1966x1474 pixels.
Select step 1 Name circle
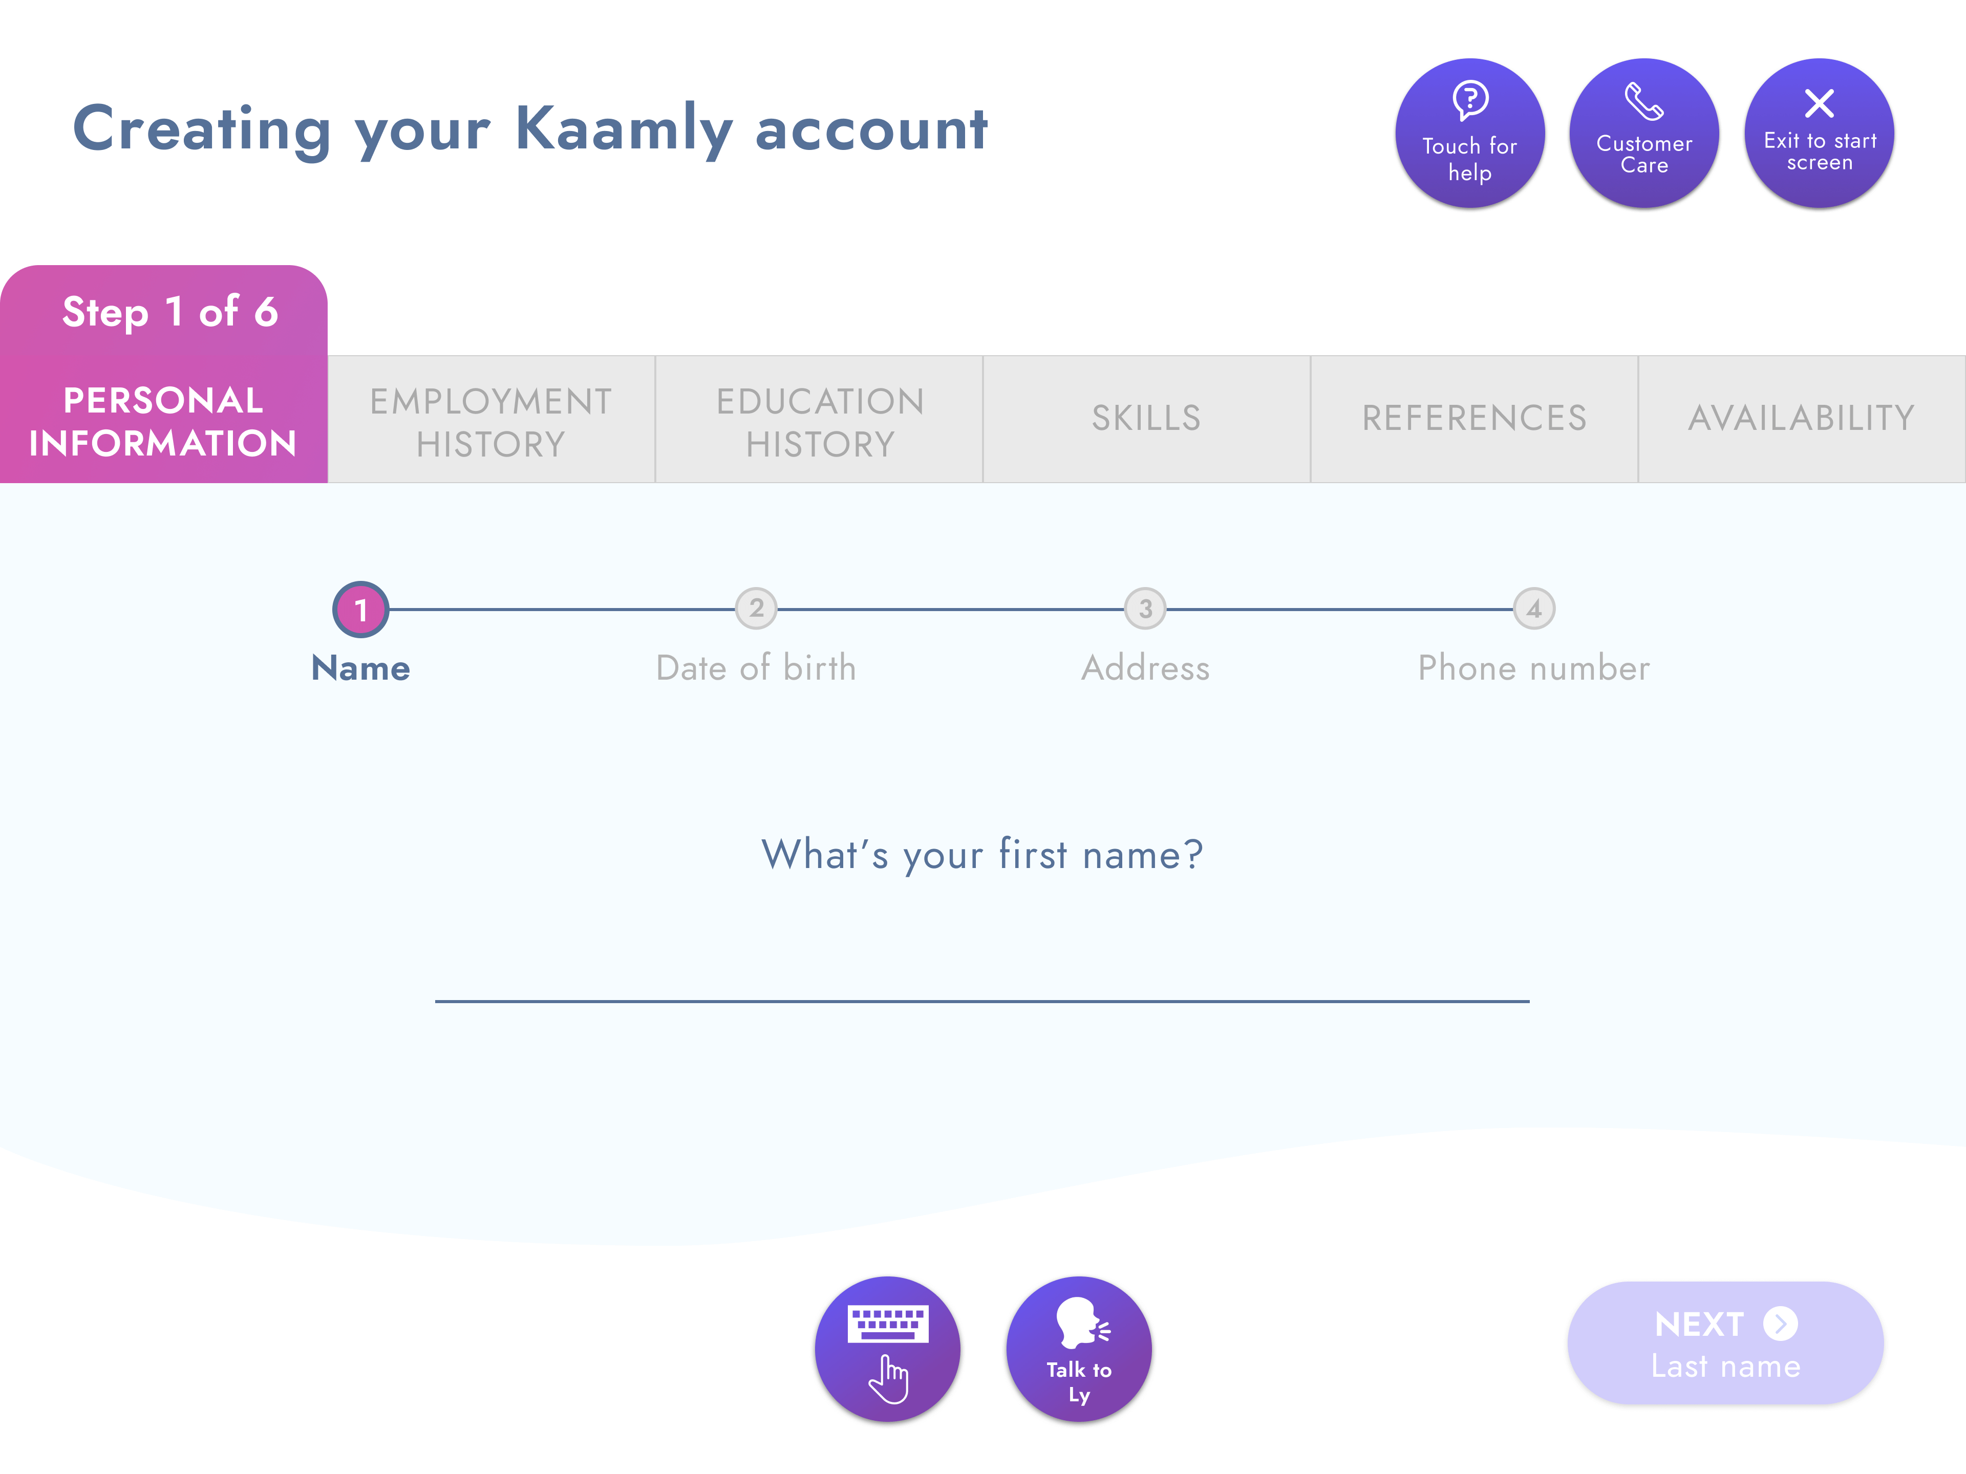[360, 610]
